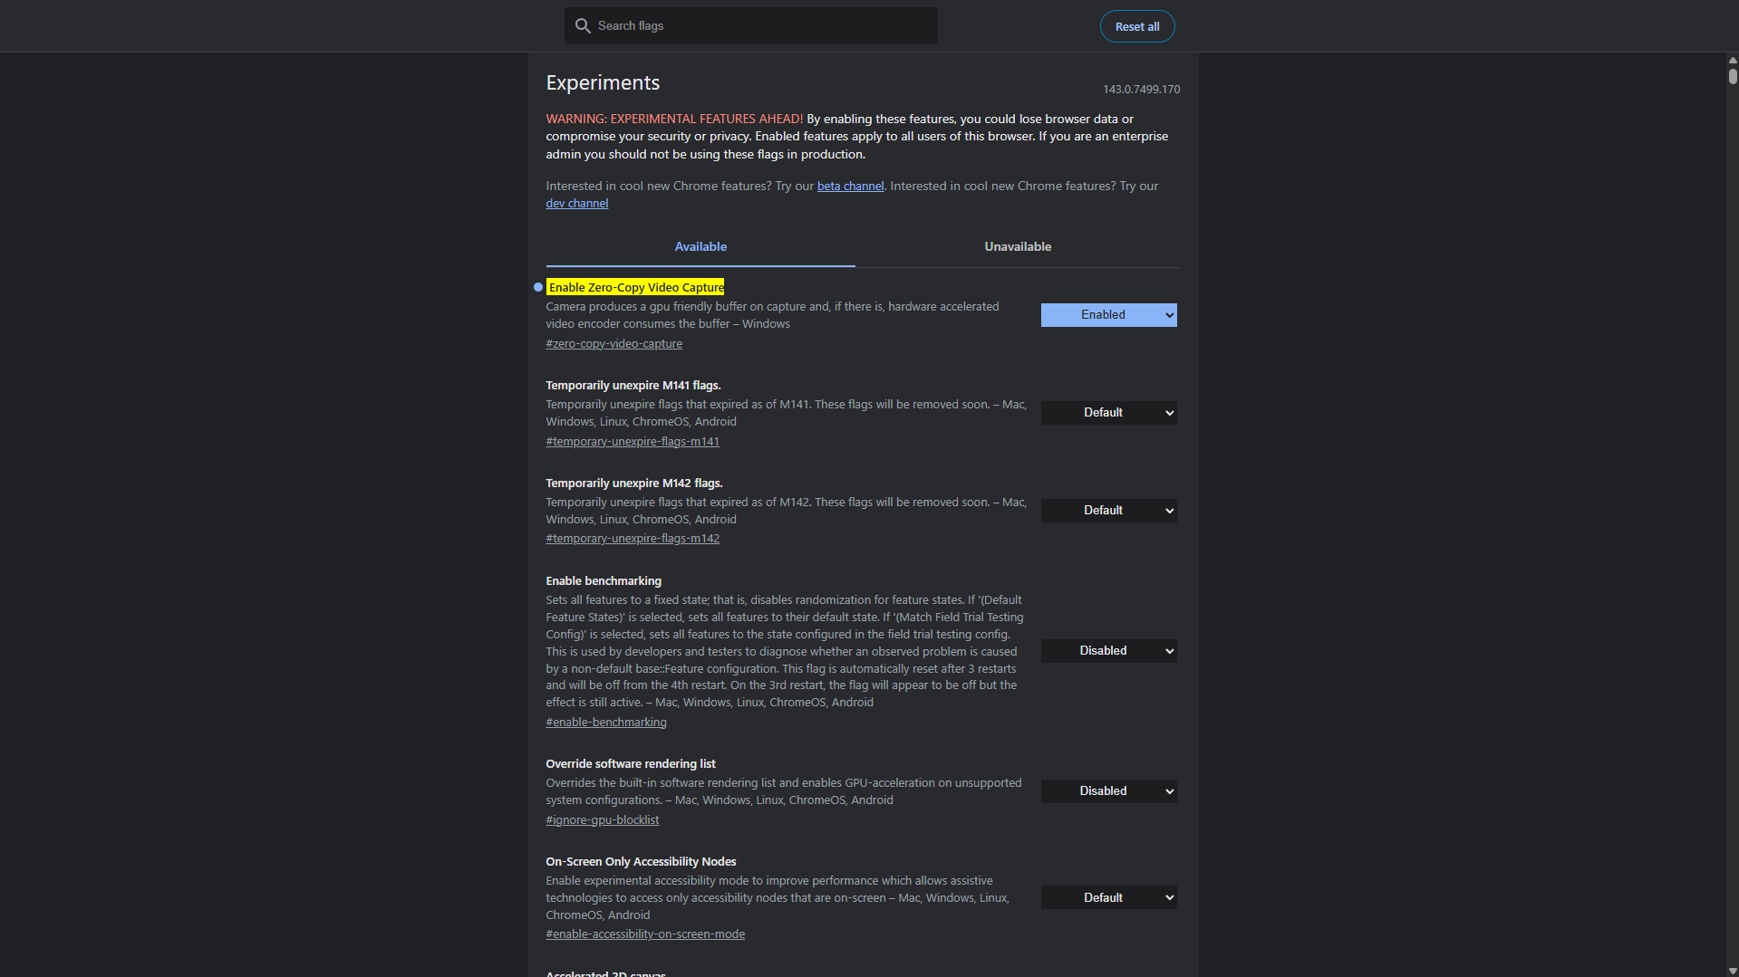
Task: Click the Search flags input field
Action: (x=752, y=25)
